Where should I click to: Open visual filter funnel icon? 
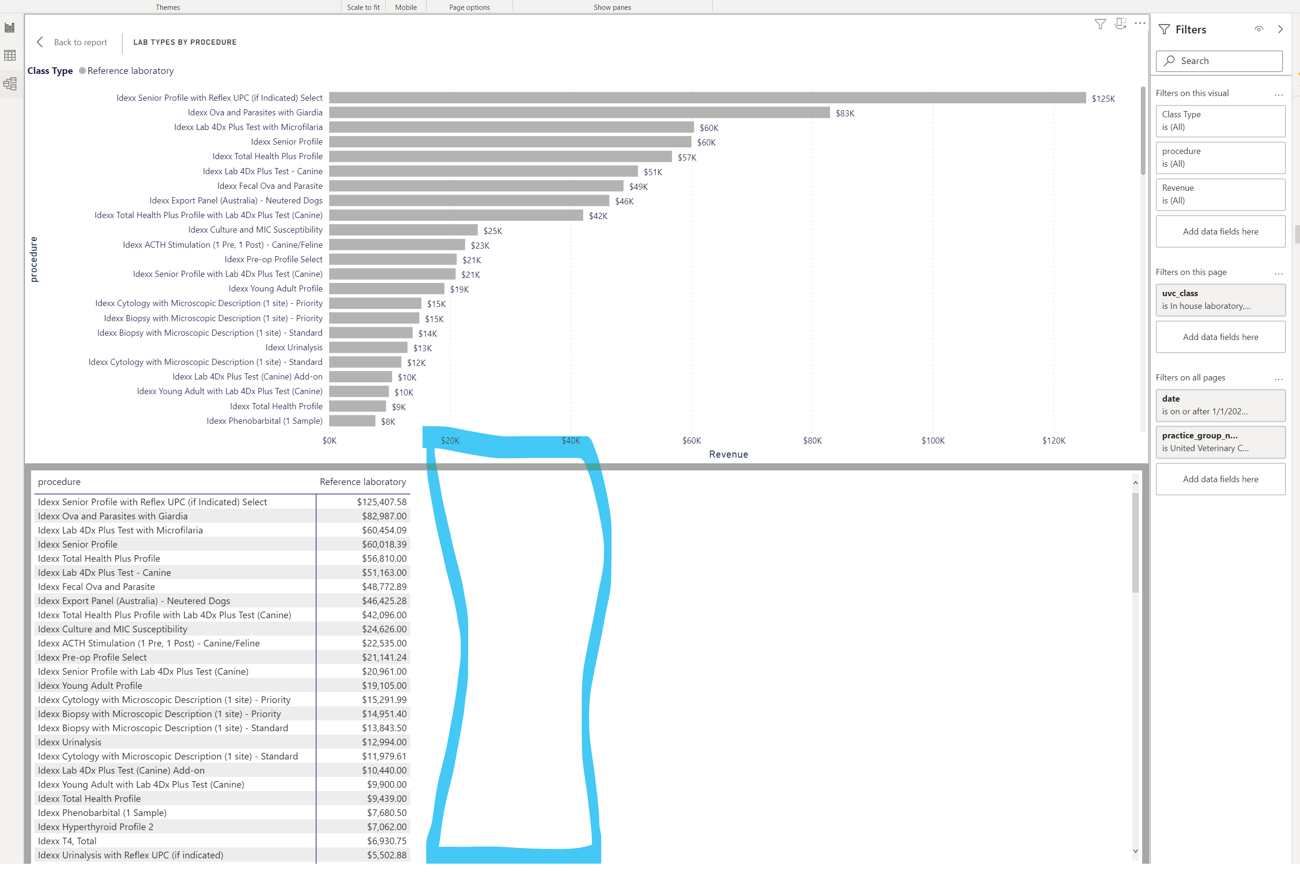pyautogui.click(x=1100, y=24)
